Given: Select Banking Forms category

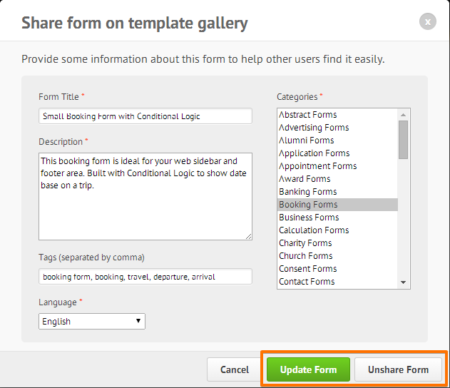Looking at the screenshot, I should [x=308, y=192].
